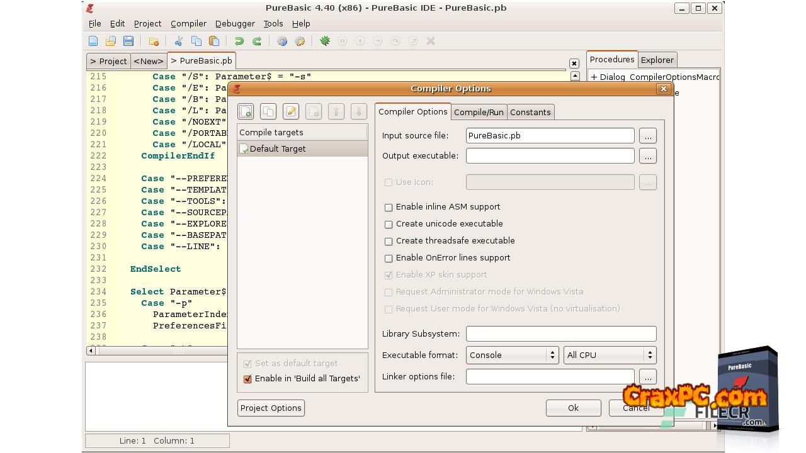Viewport: 806px width, 453px height.
Task: Click the New file toolbar icon
Action: [93, 41]
